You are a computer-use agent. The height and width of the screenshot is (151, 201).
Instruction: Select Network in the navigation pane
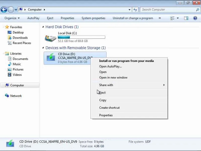point(16,96)
